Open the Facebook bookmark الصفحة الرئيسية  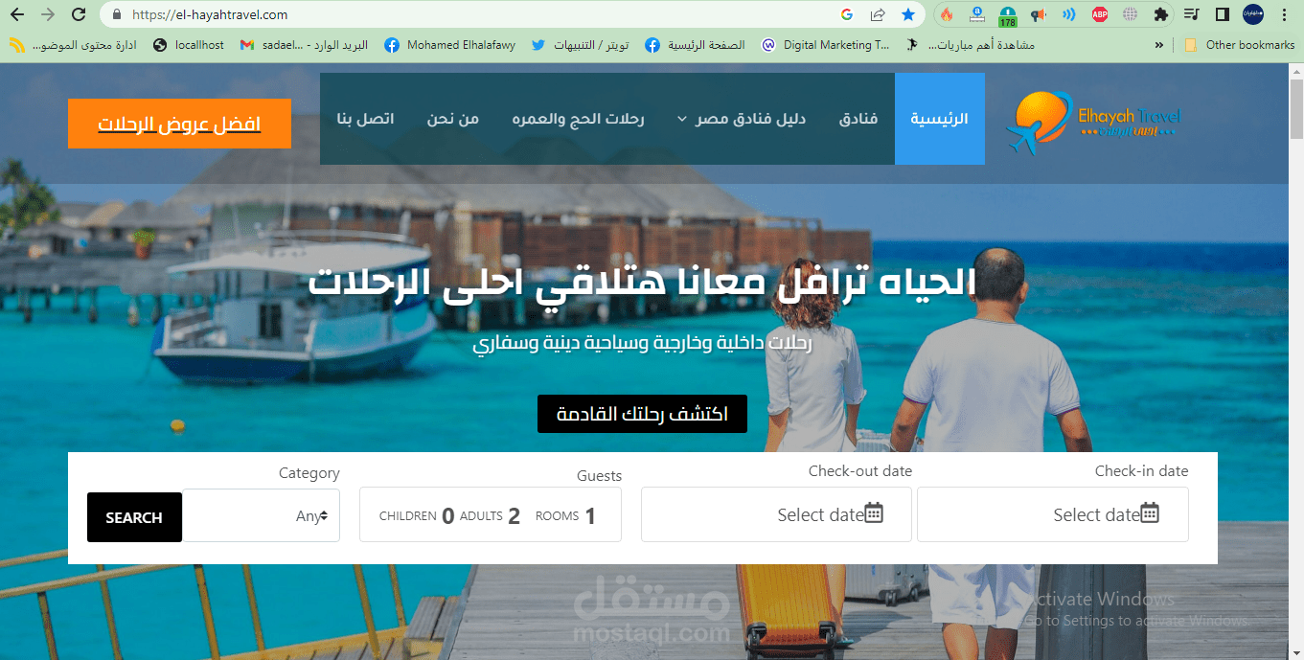click(x=696, y=45)
